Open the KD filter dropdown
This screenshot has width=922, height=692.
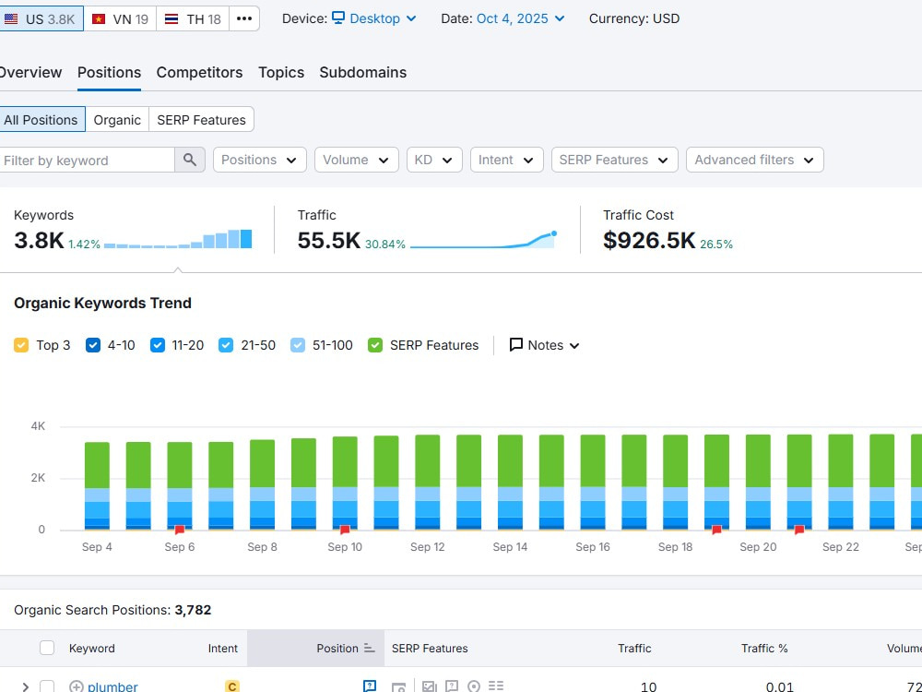click(x=434, y=160)
